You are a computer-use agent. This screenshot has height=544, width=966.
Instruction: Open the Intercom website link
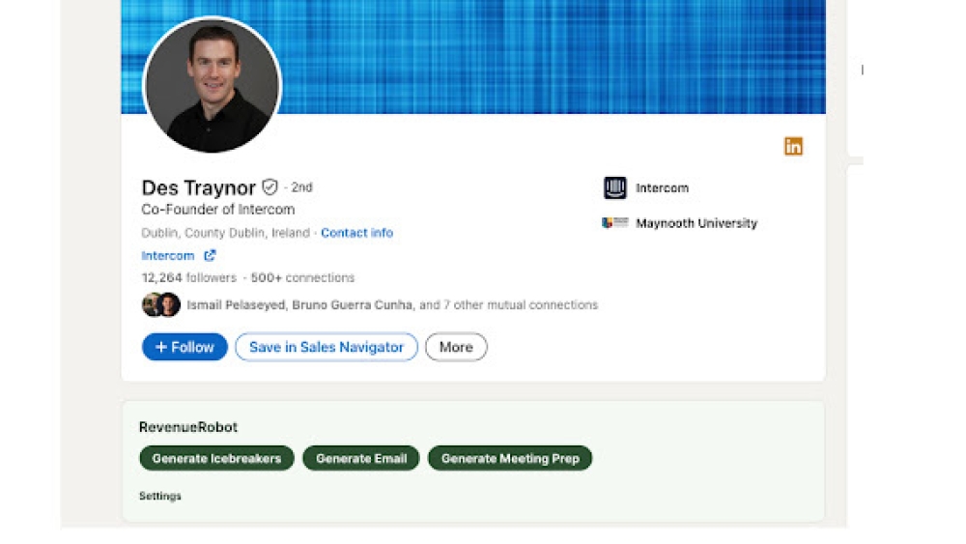coord(167,256)
